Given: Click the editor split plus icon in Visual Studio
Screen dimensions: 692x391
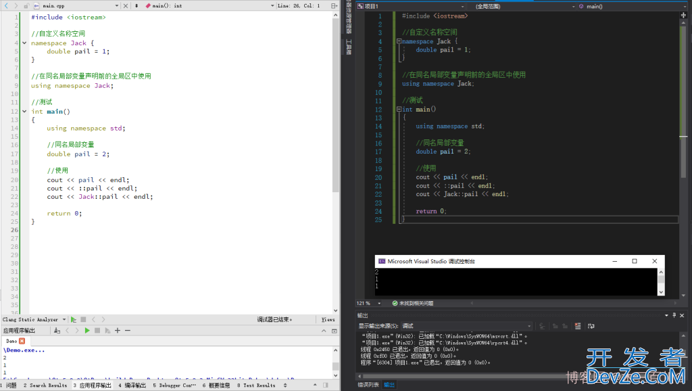Looking at the screenshot, I should [683, 15].
